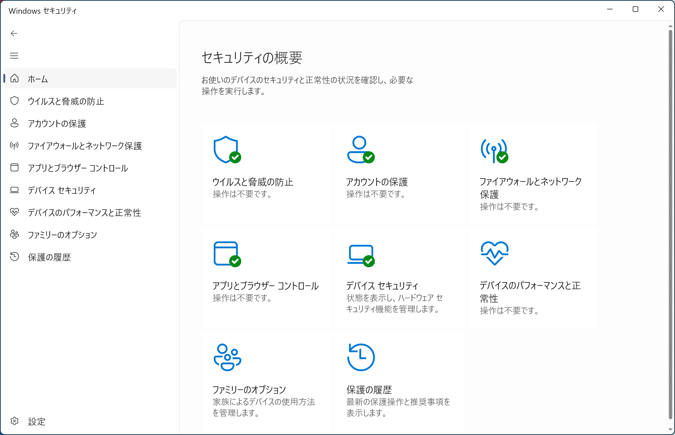The width and height of the screenshot is (675, 435).
Task: Open 設定 at the sidebar bottom
Action: click(36, 422)
